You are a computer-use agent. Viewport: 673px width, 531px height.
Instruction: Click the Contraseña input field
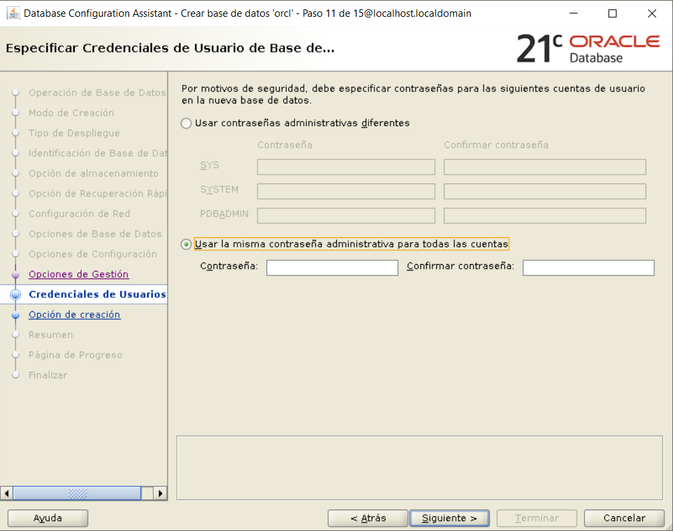pyautogui.click(x=331, y=268)
